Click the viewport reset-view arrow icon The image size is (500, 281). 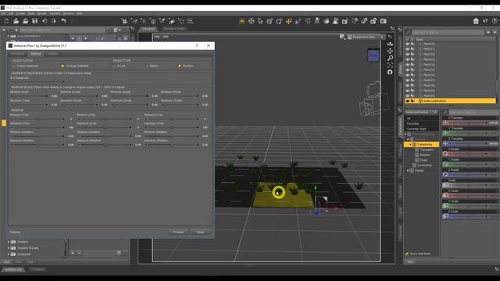[390, 72]
